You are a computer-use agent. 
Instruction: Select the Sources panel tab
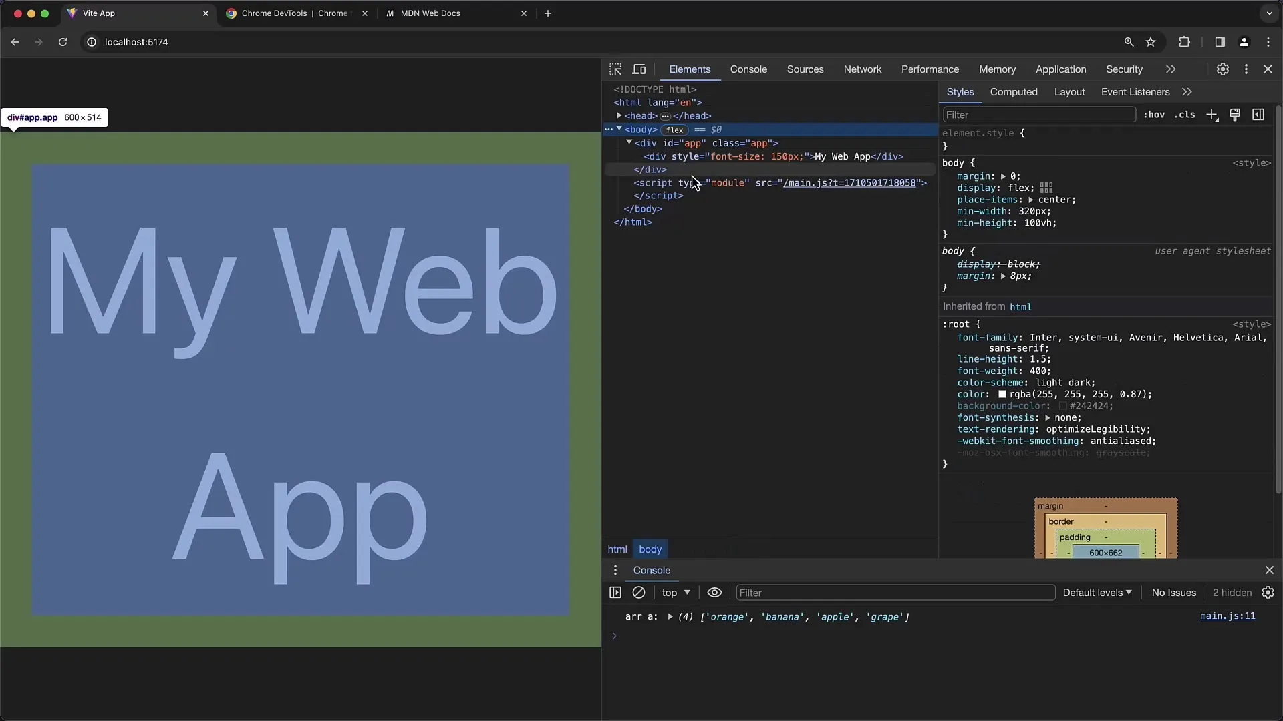[x=805, y=69]
